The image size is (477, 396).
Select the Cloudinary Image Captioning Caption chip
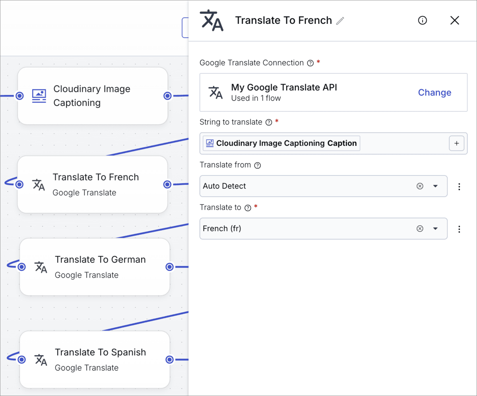tap(281, 143)
